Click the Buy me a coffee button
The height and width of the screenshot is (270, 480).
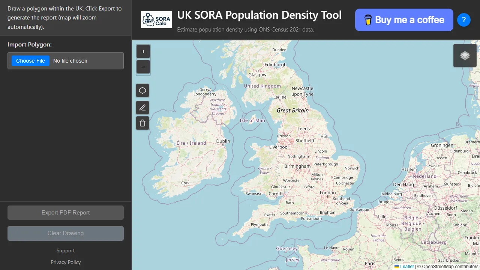point(404,19)
